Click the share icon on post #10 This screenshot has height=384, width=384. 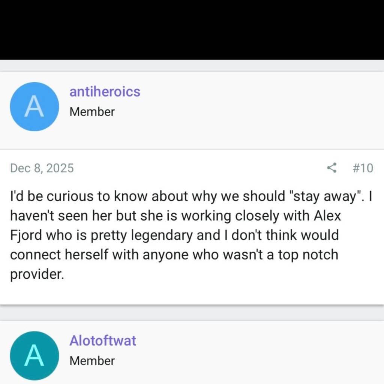(332, 168)
